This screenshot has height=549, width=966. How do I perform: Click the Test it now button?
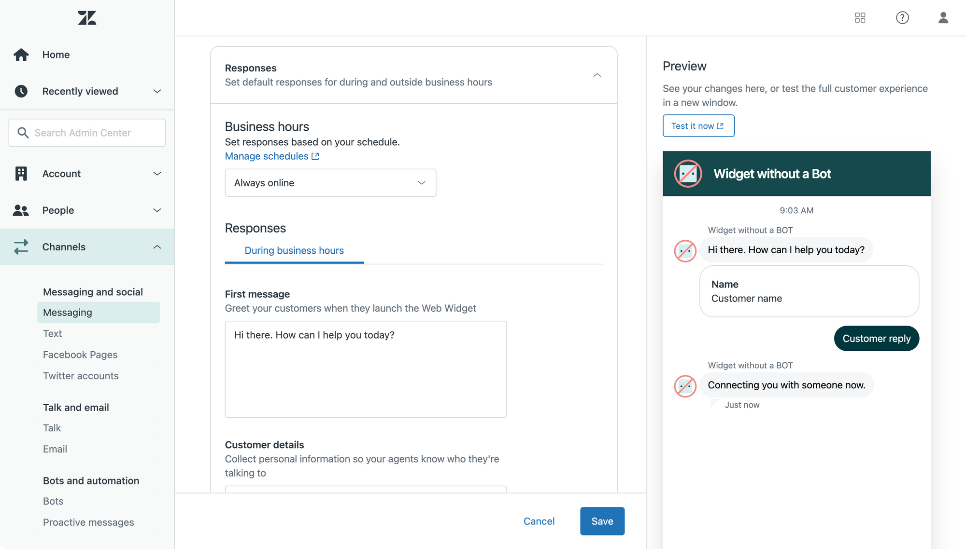pos(698,126)
